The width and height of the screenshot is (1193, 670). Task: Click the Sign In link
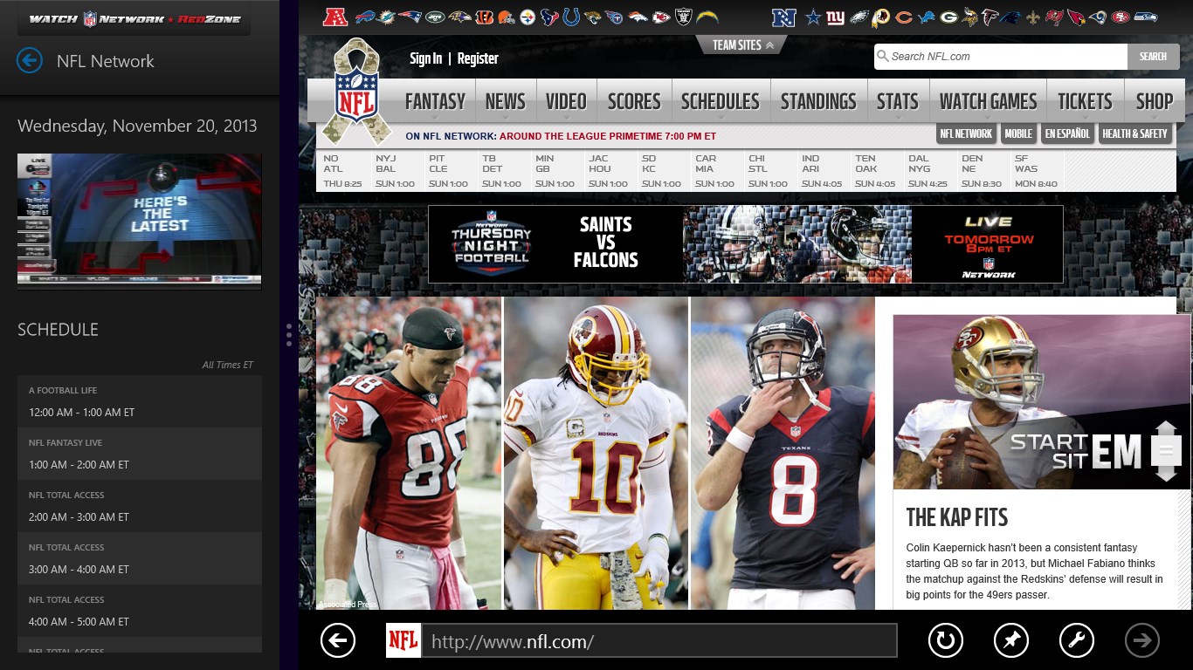(x=425, y=58)
